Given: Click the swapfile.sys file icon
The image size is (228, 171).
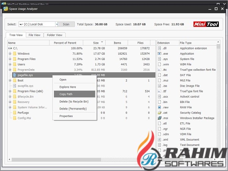Looking at the screenshot, I should [14, 86].
